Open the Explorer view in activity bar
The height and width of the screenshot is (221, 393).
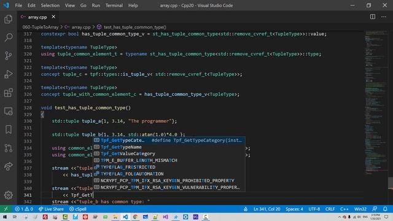pos(8,19)
